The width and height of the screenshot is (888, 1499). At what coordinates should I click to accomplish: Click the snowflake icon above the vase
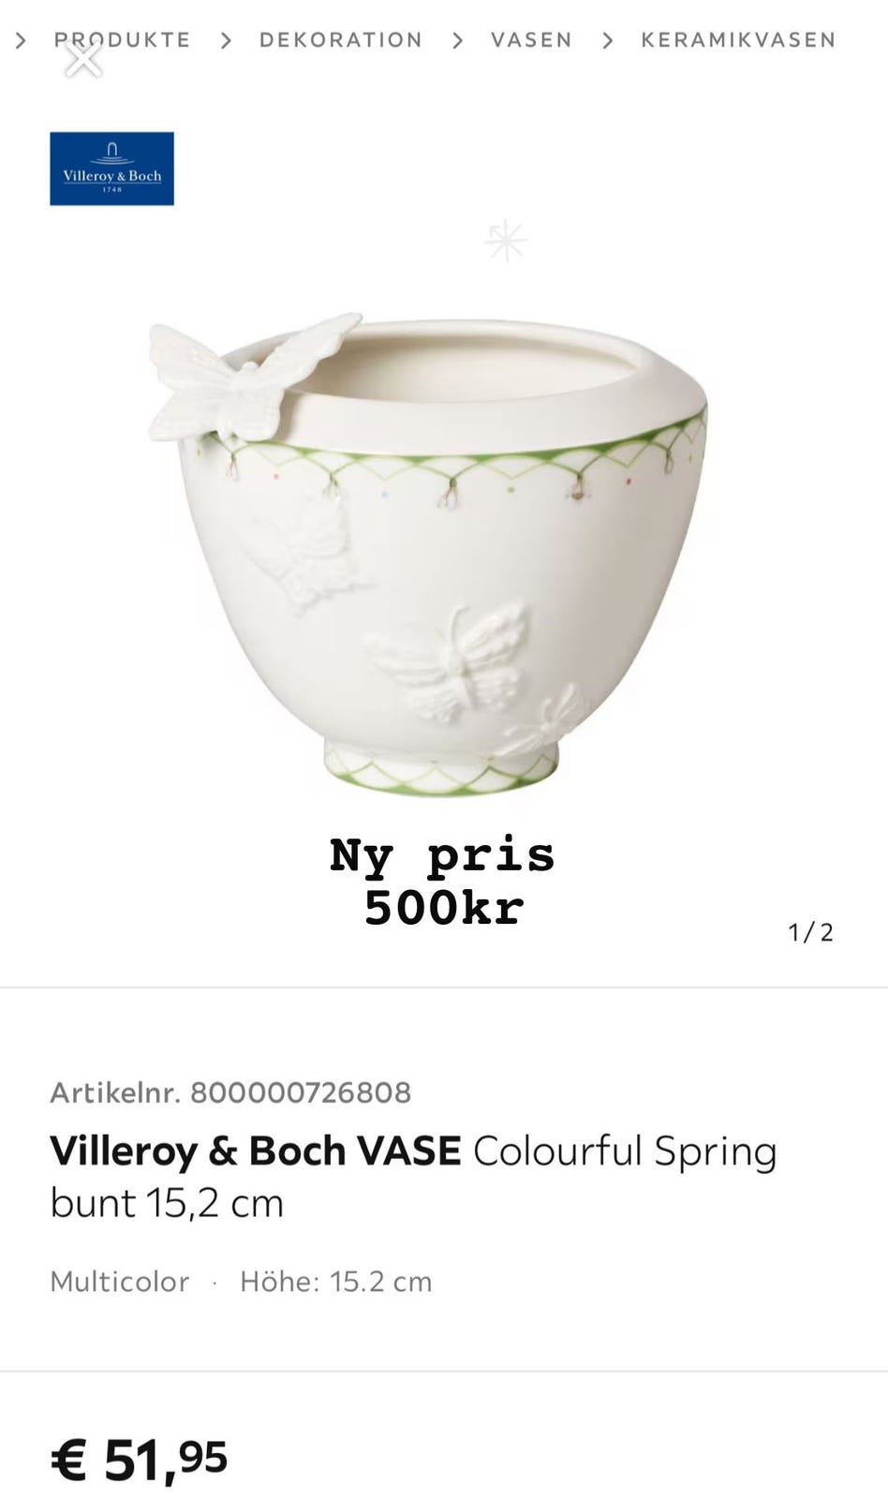click(x=506, y=241)
